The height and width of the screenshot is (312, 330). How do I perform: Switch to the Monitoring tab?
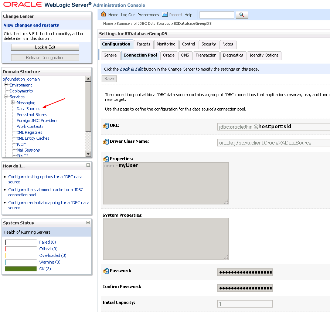(x=166, y=44)
